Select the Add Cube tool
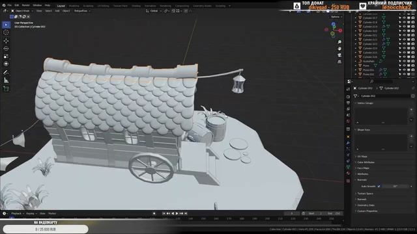Image resolution: width=417 pixels, height=234 pixels. (x=6, y=89)
